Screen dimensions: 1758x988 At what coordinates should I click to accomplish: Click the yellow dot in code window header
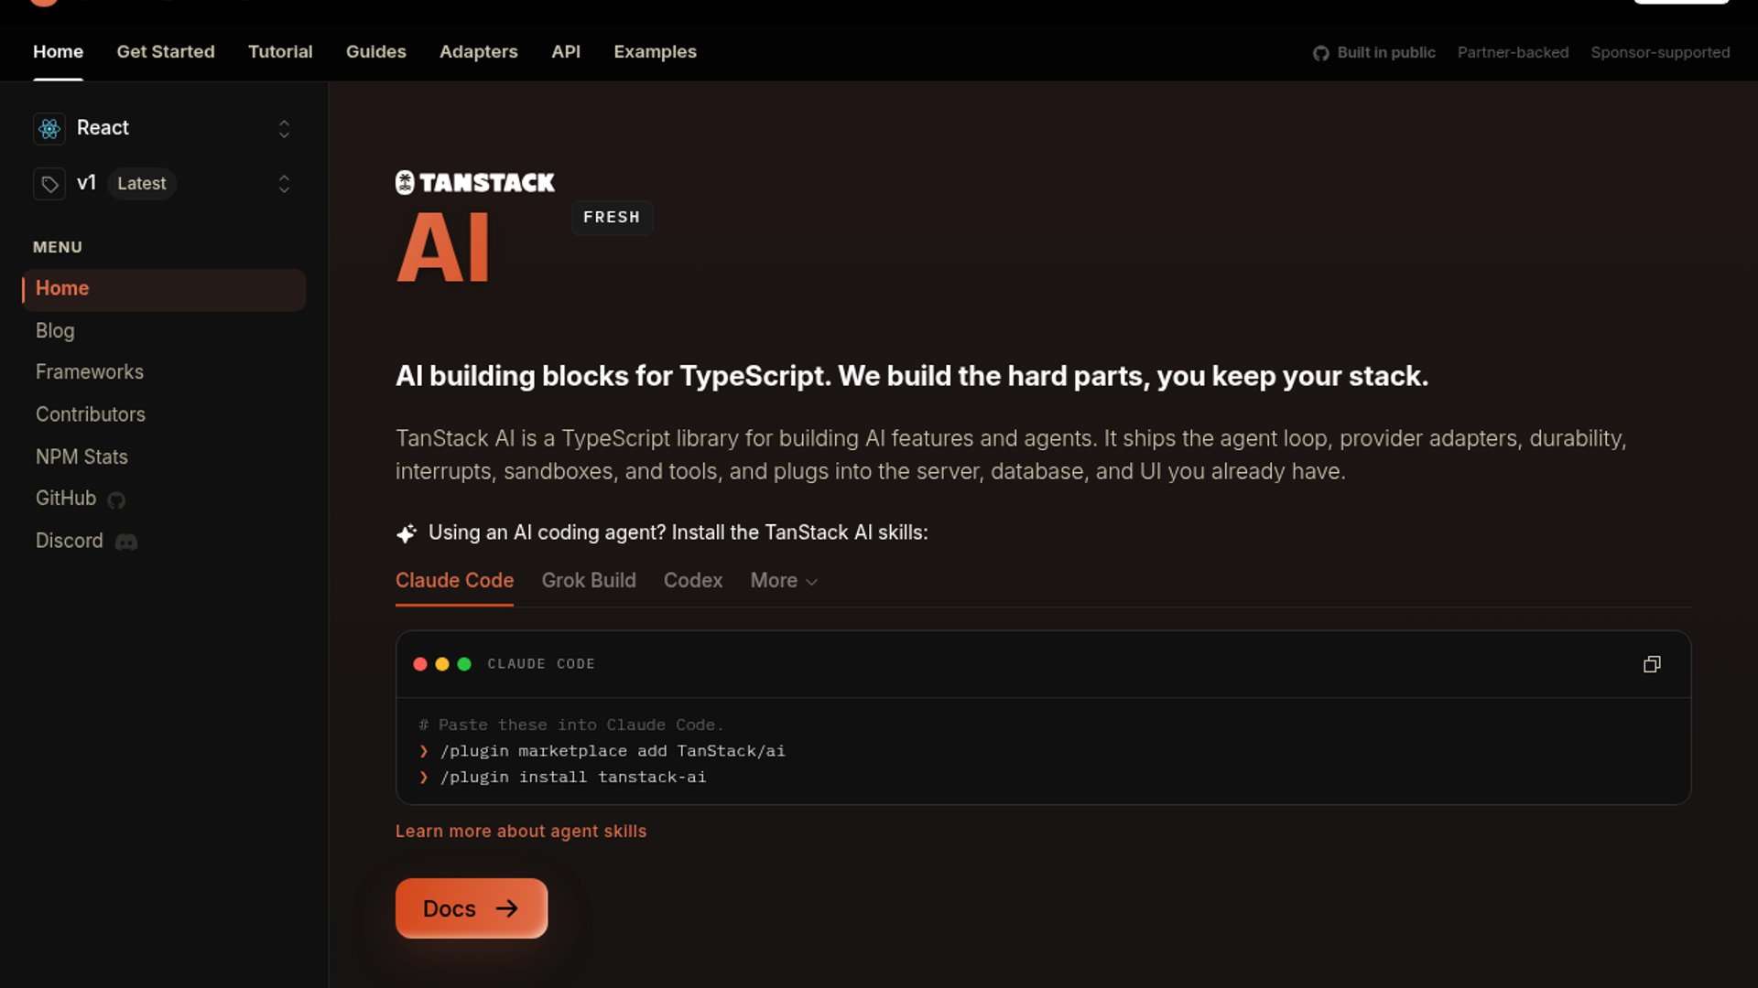tap(442, 664)
